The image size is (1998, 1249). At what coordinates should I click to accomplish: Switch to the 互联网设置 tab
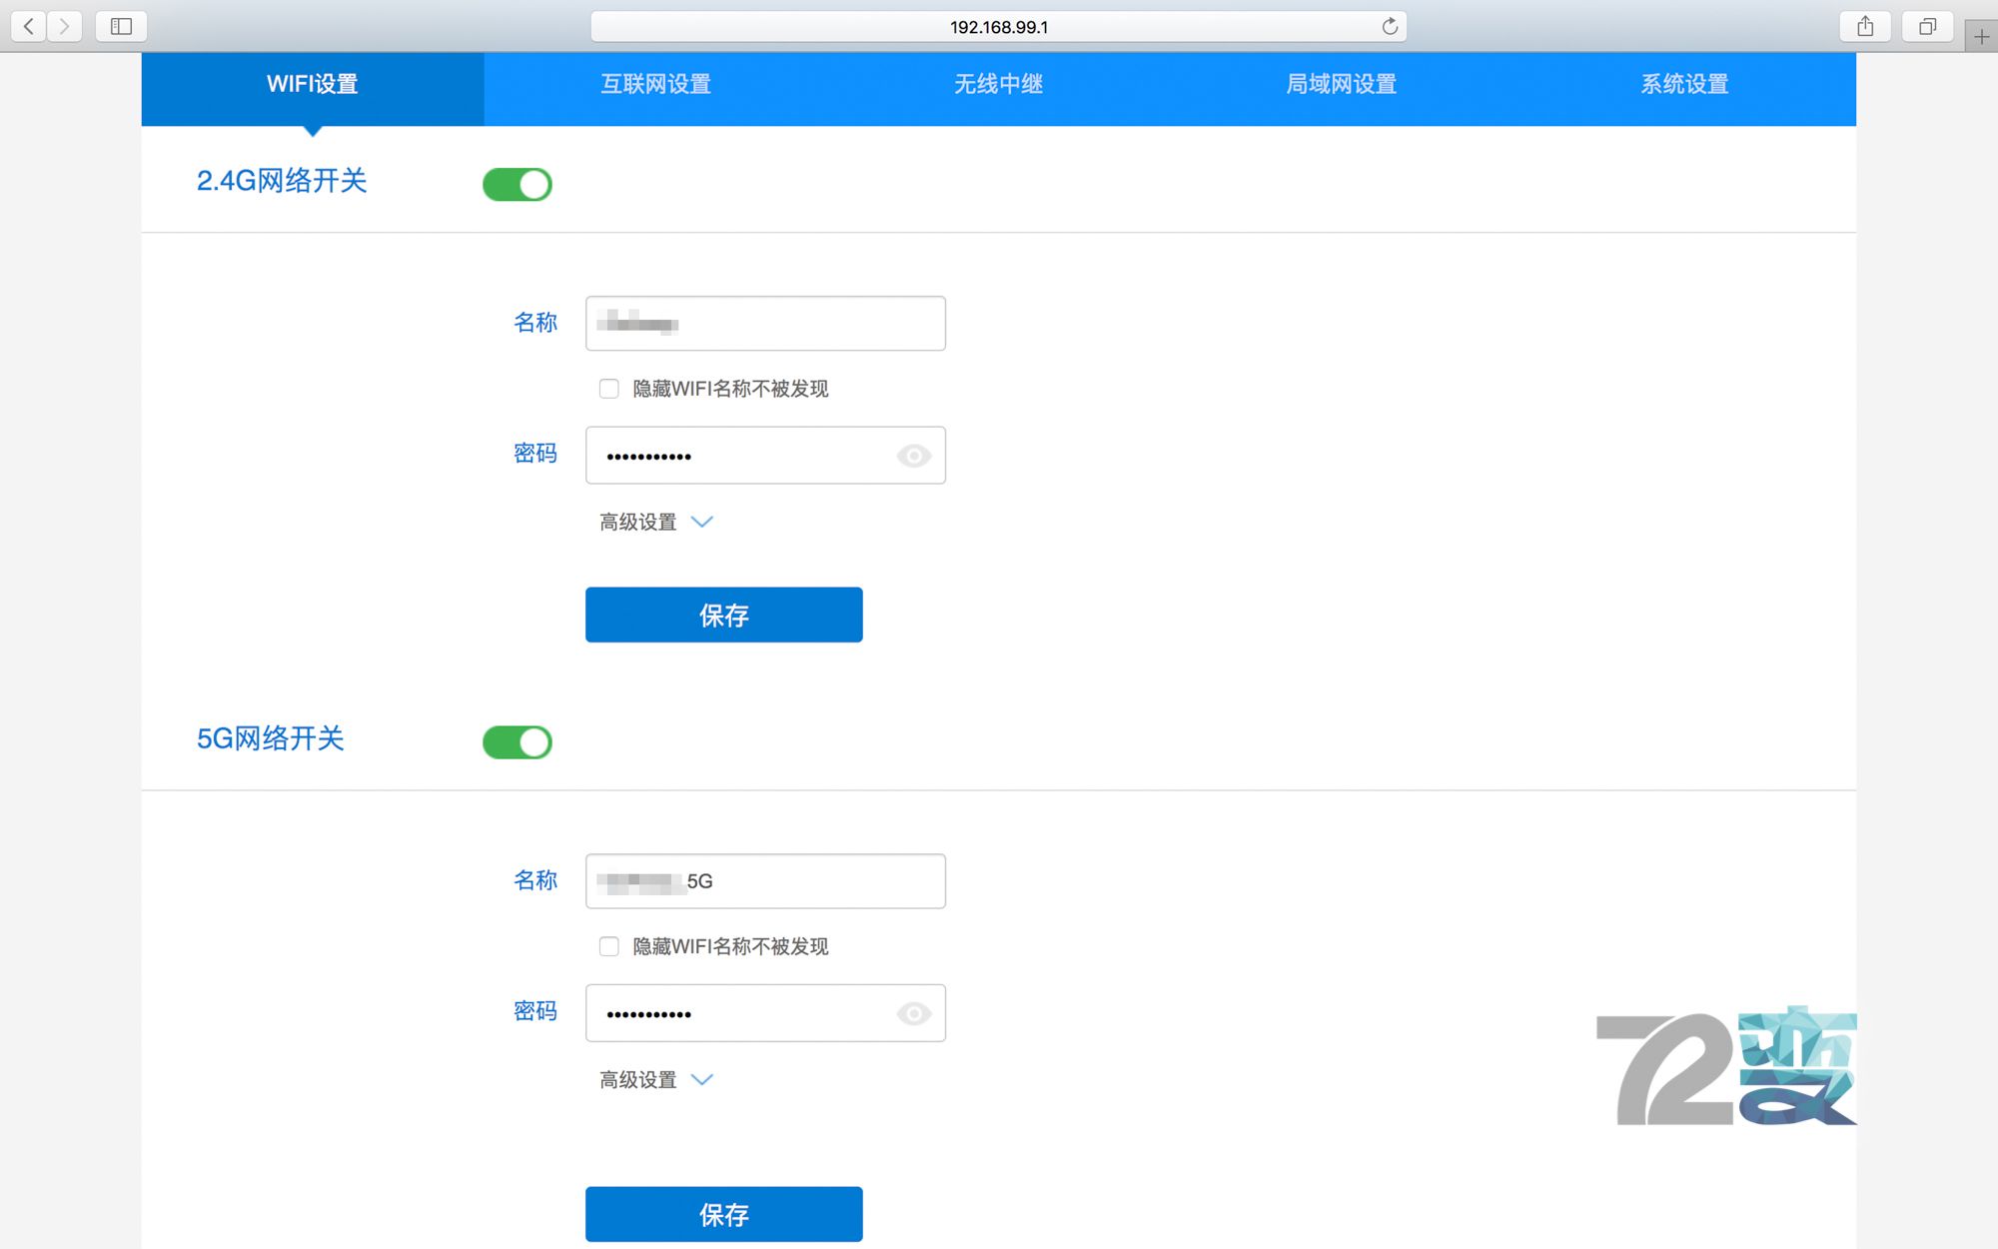(x=655, y=84)
